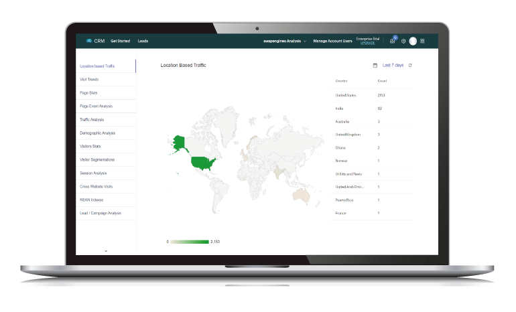Open the Last 7 days range selector
The height and width of the screenshot is (312, 516).
point(393,66)
